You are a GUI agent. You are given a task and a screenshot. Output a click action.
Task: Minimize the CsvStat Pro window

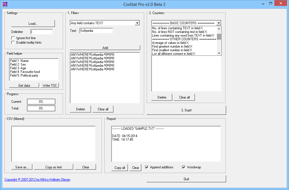click(263, 3)
